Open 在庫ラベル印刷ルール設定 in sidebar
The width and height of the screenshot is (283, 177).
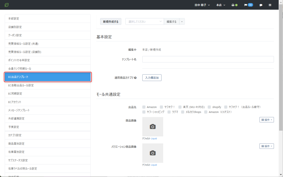click(x=48, y=169)
